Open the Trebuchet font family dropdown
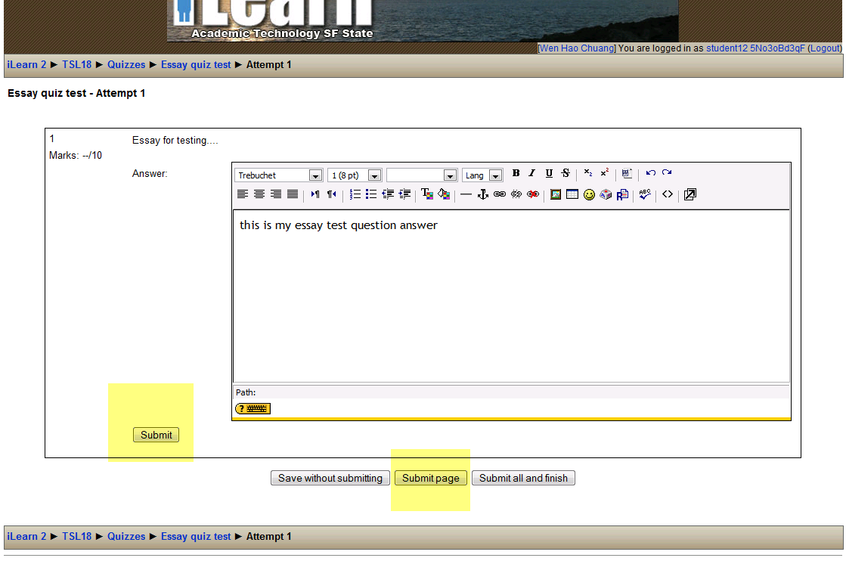 (279, 175)
